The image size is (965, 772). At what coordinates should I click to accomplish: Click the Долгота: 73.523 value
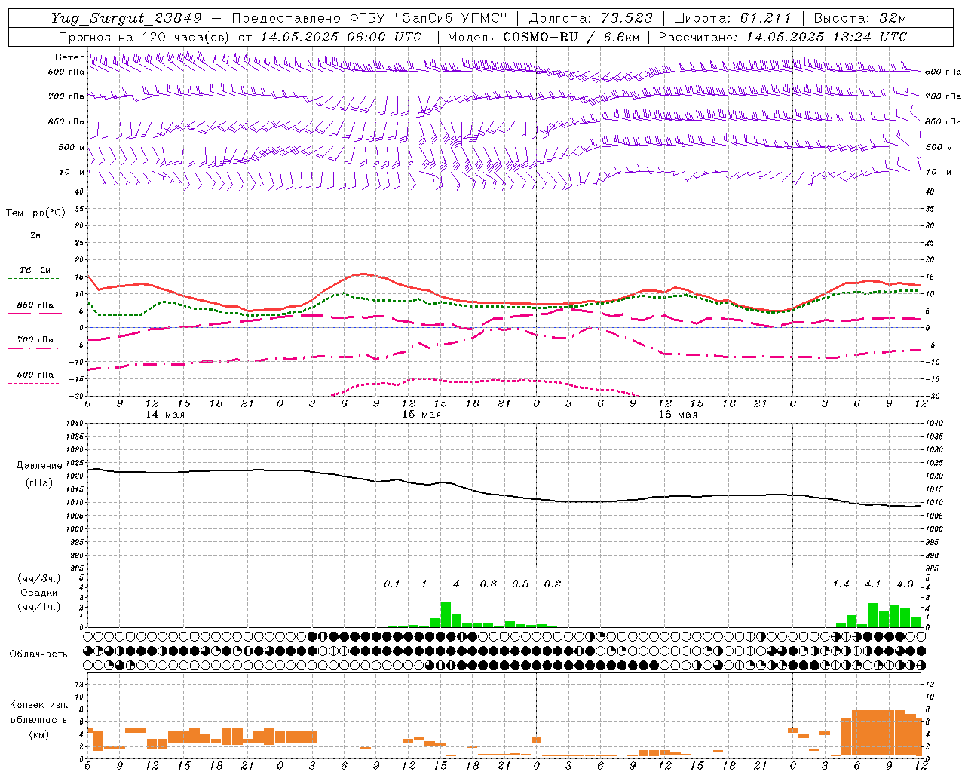click(593, 18)
